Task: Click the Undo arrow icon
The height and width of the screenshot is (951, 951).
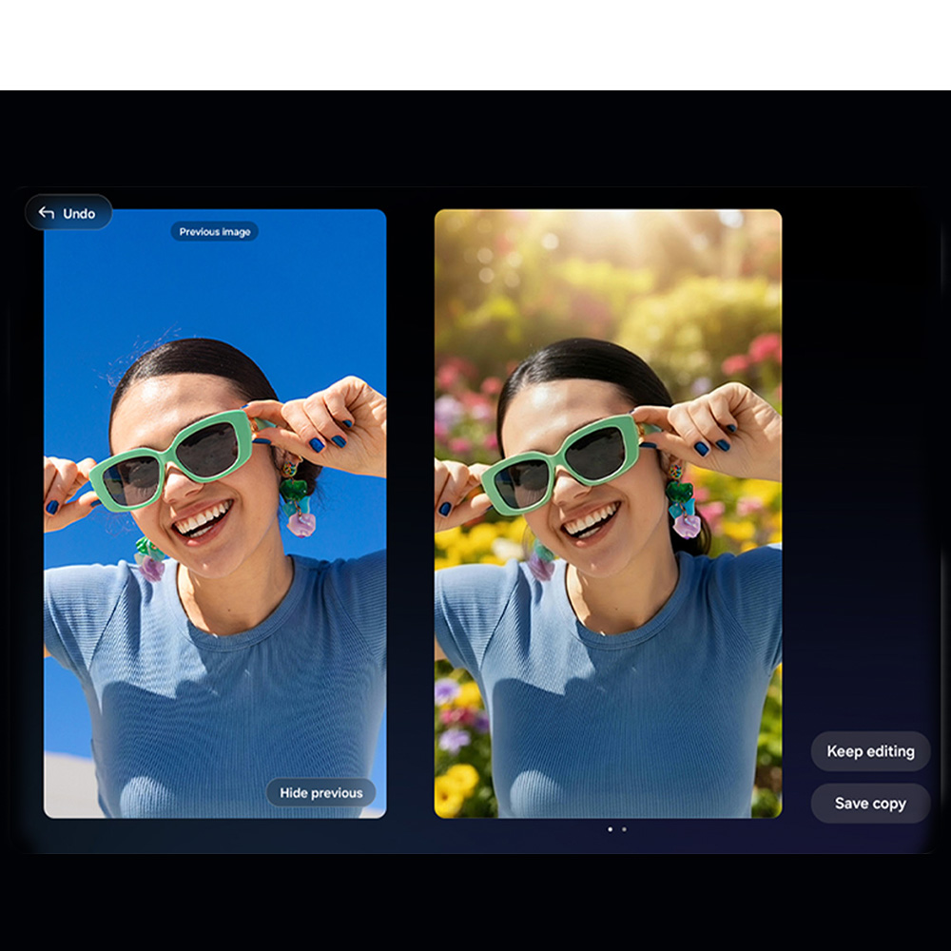Action: tap(46, 212)
